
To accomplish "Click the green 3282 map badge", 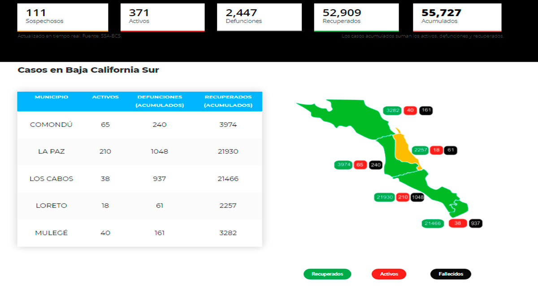I will tap(393, 110).
